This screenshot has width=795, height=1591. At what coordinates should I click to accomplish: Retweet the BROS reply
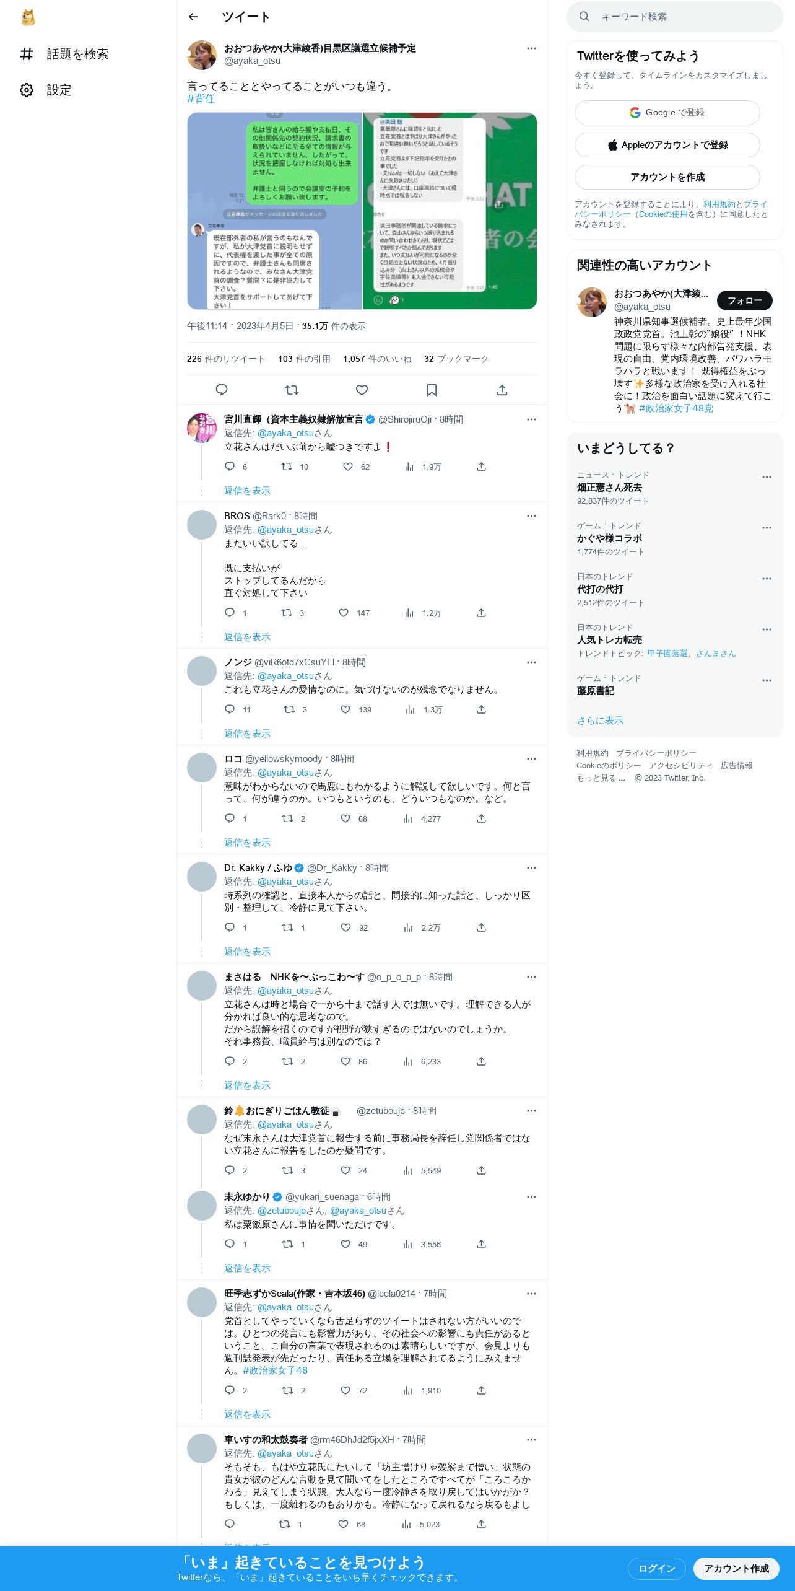click(287, 613)
